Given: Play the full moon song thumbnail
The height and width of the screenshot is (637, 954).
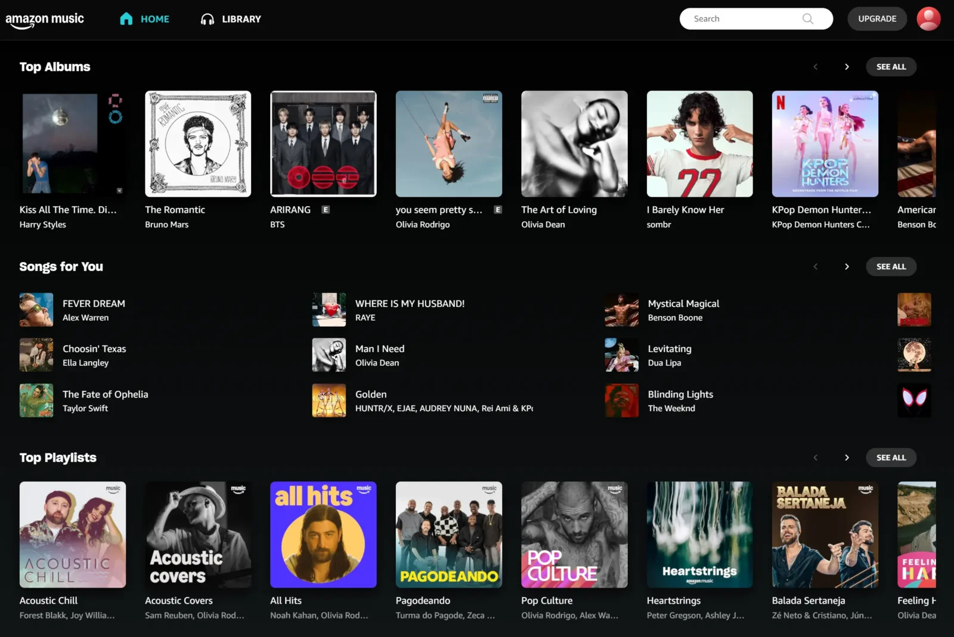Looking at the screenshot, I should click(914, 355).
